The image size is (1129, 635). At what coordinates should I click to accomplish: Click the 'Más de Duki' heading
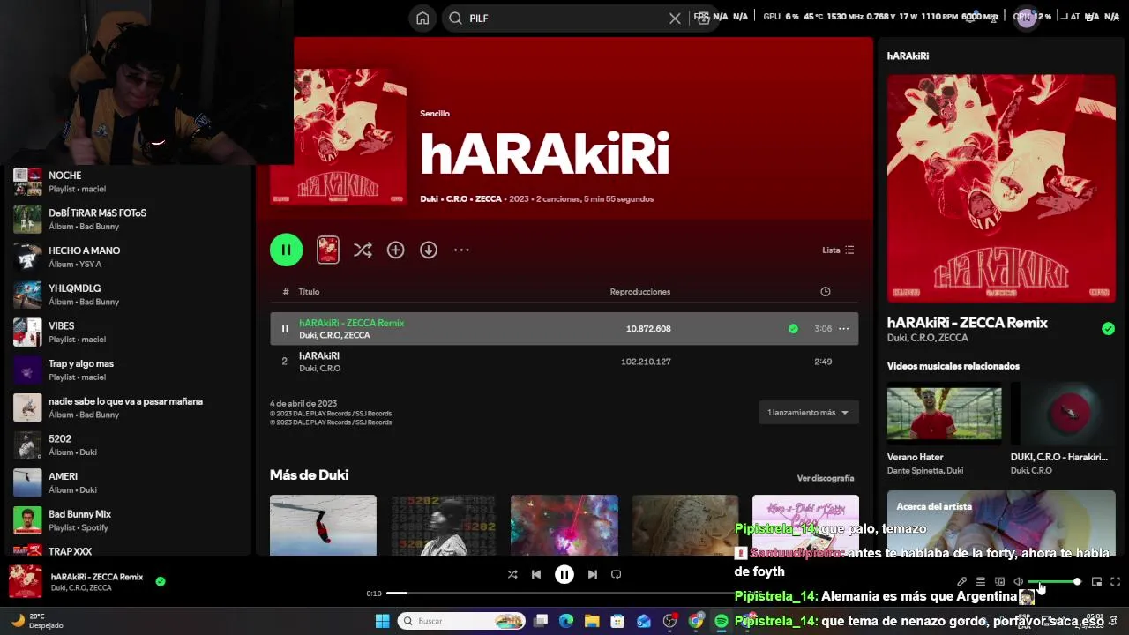[309, 474]
